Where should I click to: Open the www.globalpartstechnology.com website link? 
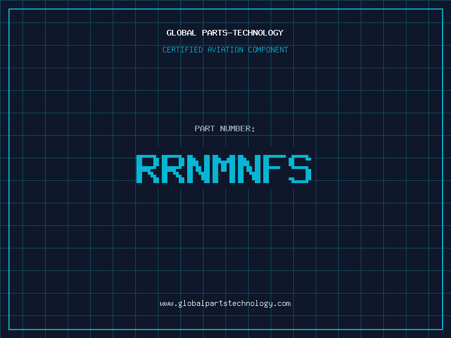(225, 303)
